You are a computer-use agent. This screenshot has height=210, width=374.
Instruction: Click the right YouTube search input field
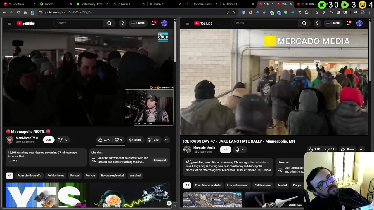point(264,23)
